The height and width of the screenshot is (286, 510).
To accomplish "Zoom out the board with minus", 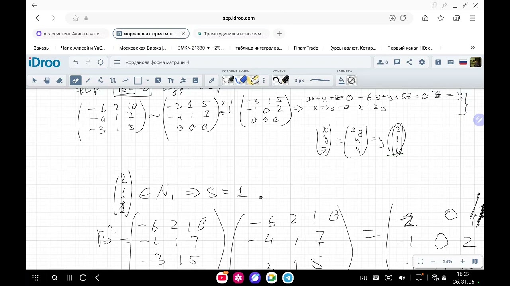I will point(433,261).
